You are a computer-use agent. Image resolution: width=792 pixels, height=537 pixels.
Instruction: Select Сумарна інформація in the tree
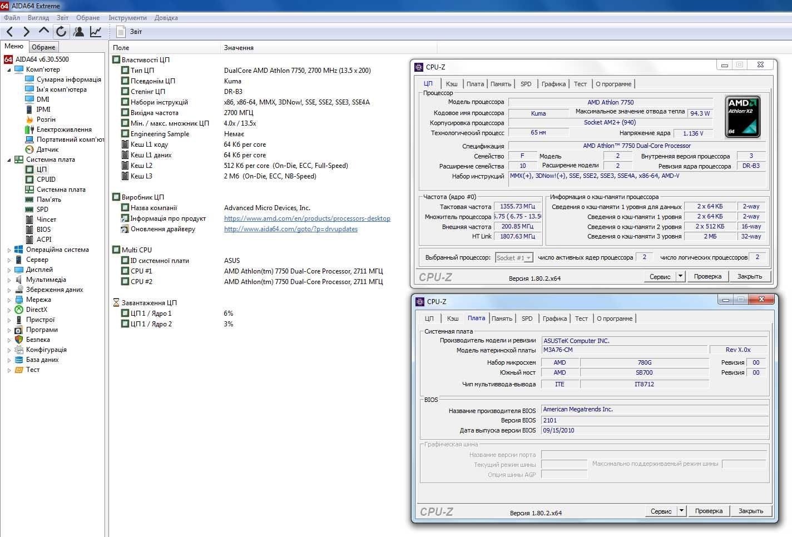click(x=68, y=79)
